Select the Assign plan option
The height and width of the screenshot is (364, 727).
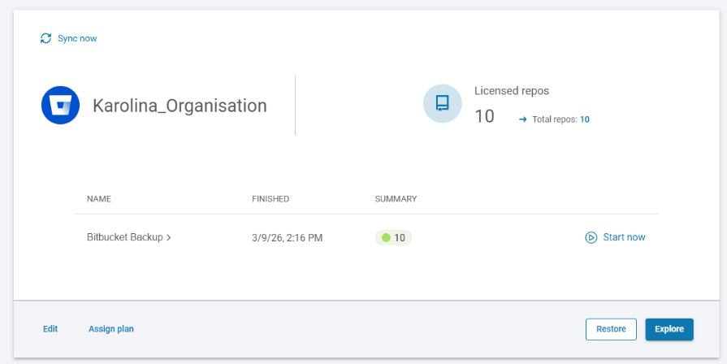point(111,329)
